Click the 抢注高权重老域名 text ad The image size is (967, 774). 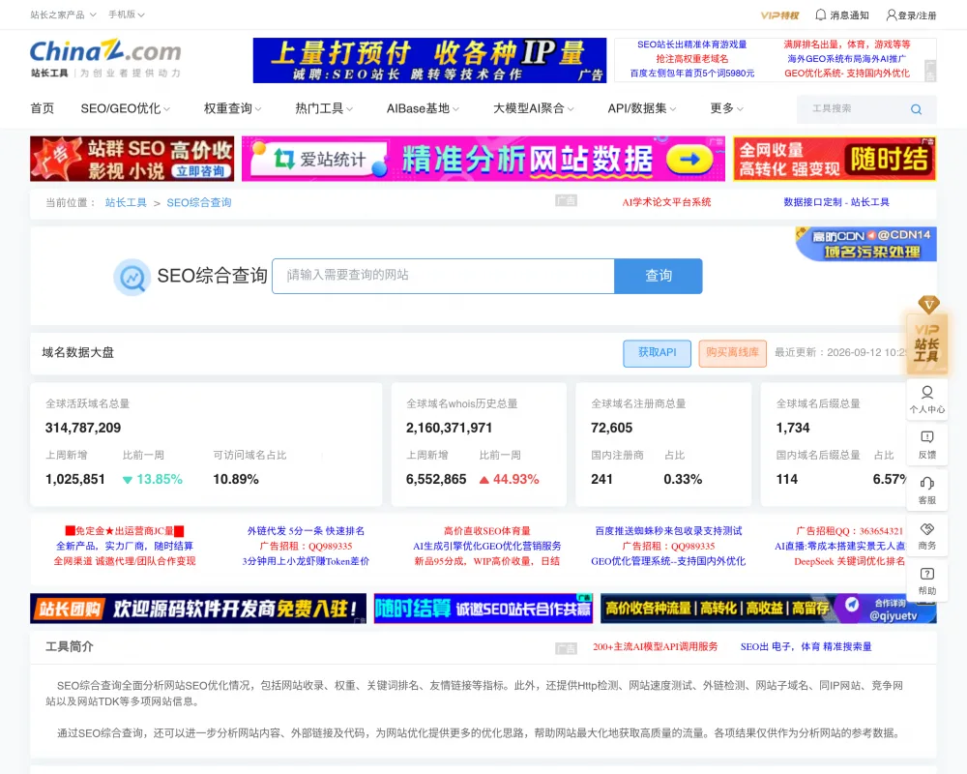692,59
